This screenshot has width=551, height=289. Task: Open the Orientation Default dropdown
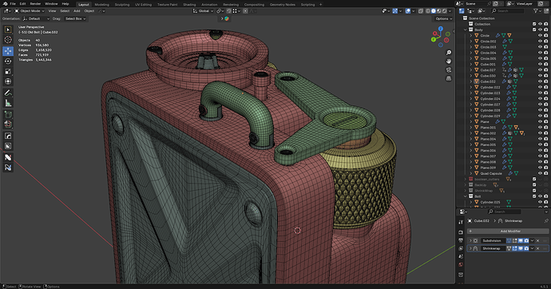[36, 18]
